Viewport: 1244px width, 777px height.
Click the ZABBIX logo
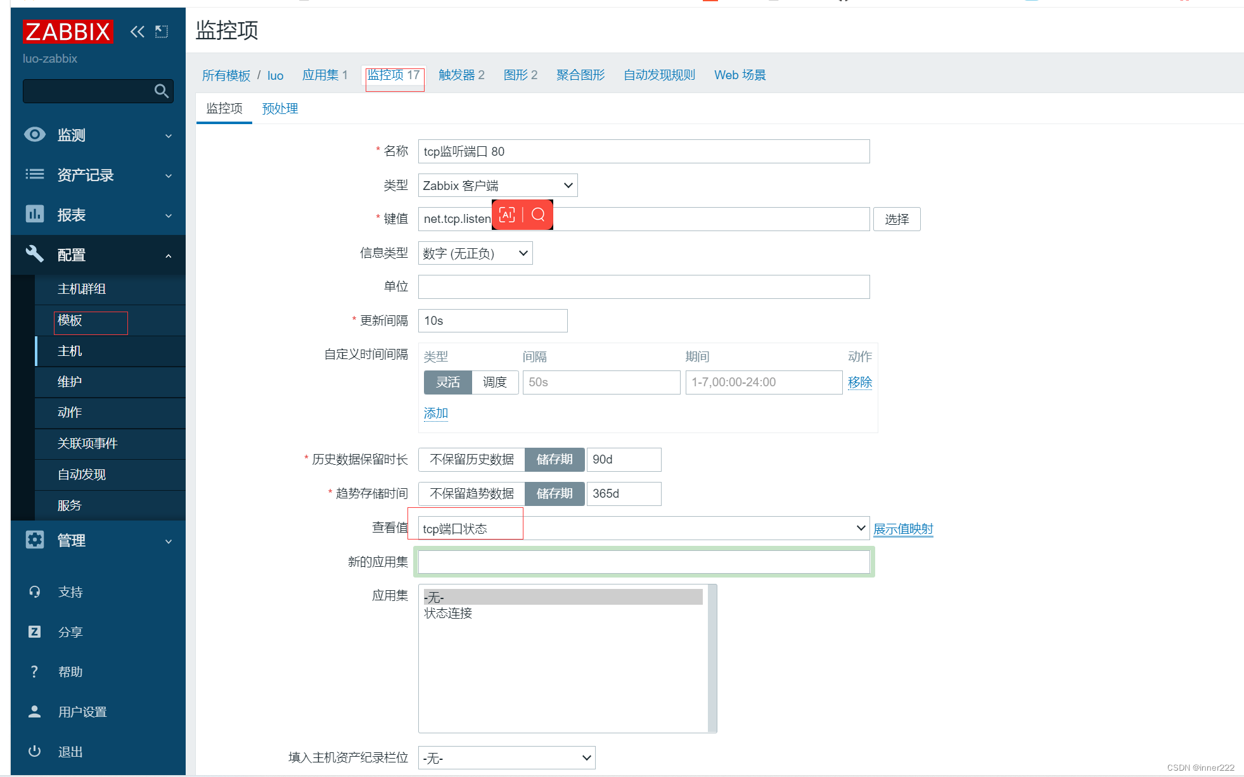click(68, 32)
